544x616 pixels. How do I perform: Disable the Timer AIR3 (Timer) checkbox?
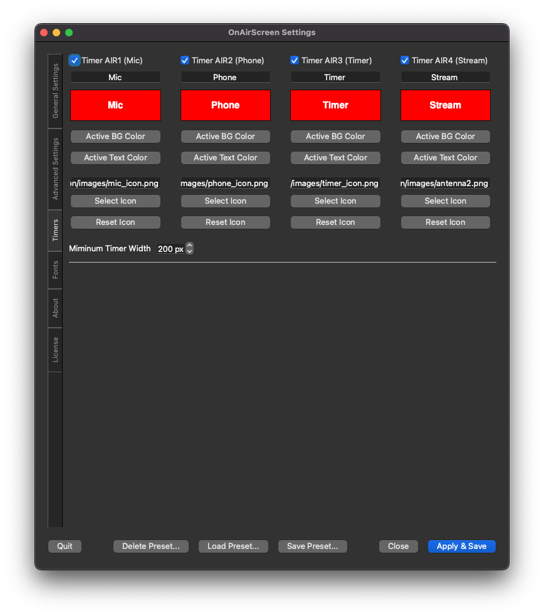pos(295,61)
